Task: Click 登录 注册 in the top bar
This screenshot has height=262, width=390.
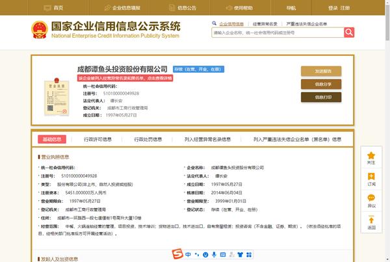Action: [x=339, y=8]
